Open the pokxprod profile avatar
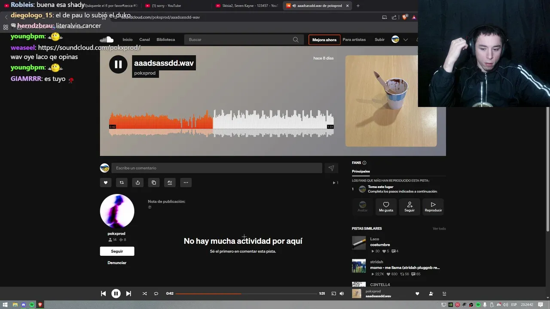The image size is (550, 309). pos(117,211)
